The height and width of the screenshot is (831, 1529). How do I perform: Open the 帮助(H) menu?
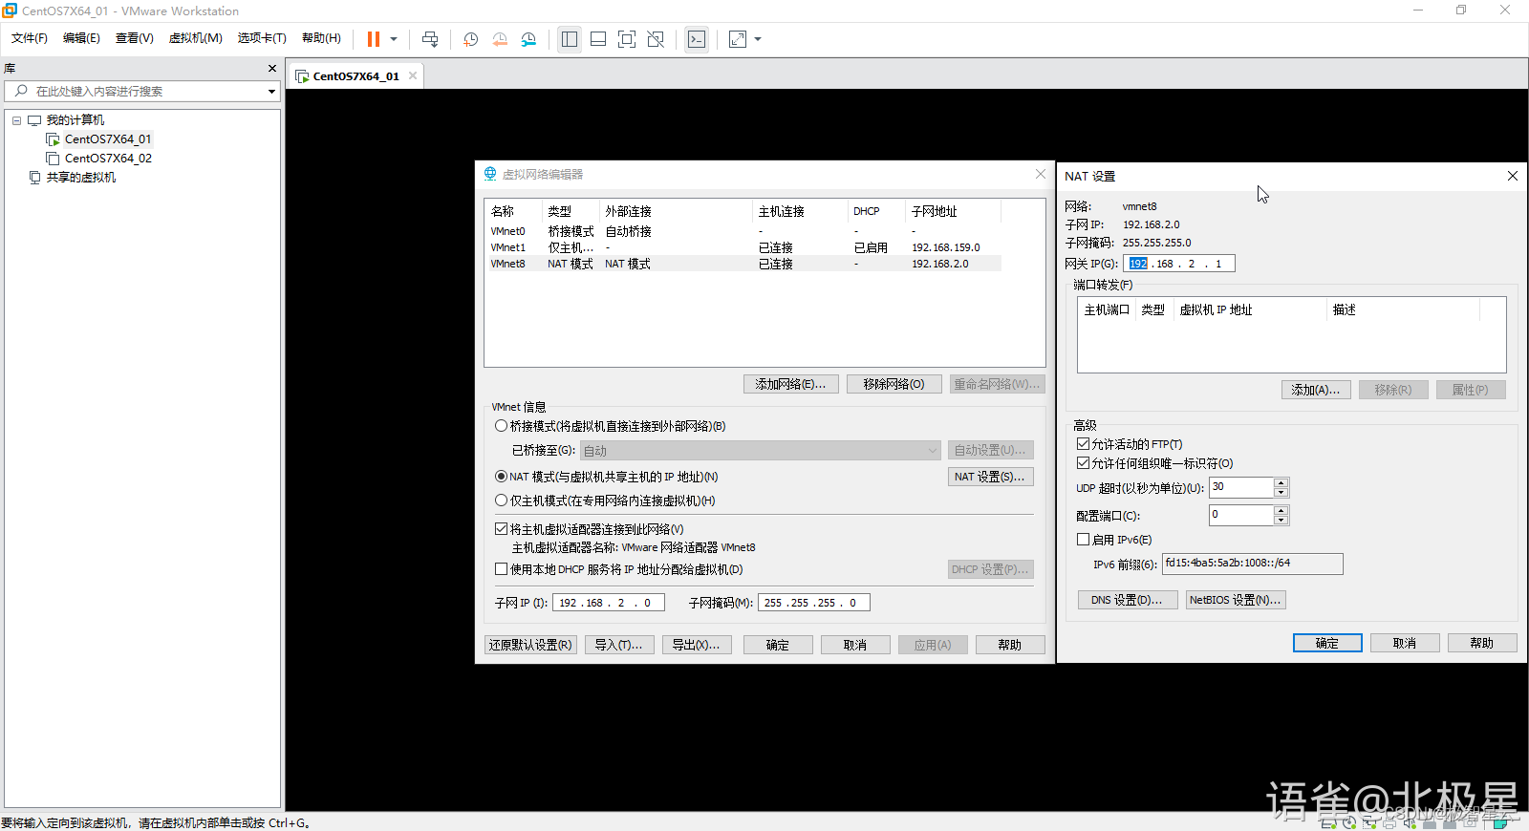321,38
